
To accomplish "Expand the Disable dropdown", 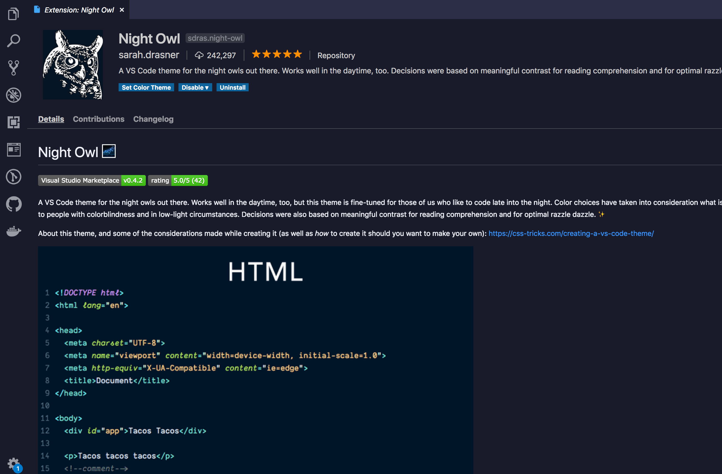I will (195, 87).
